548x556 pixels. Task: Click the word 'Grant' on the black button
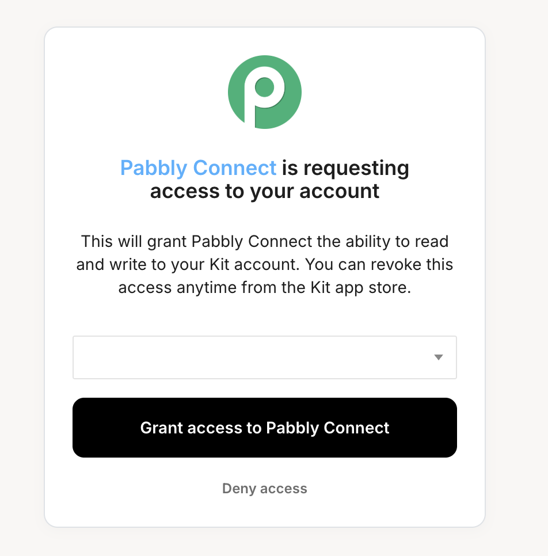pyautogui.click(x=161, y=428)
